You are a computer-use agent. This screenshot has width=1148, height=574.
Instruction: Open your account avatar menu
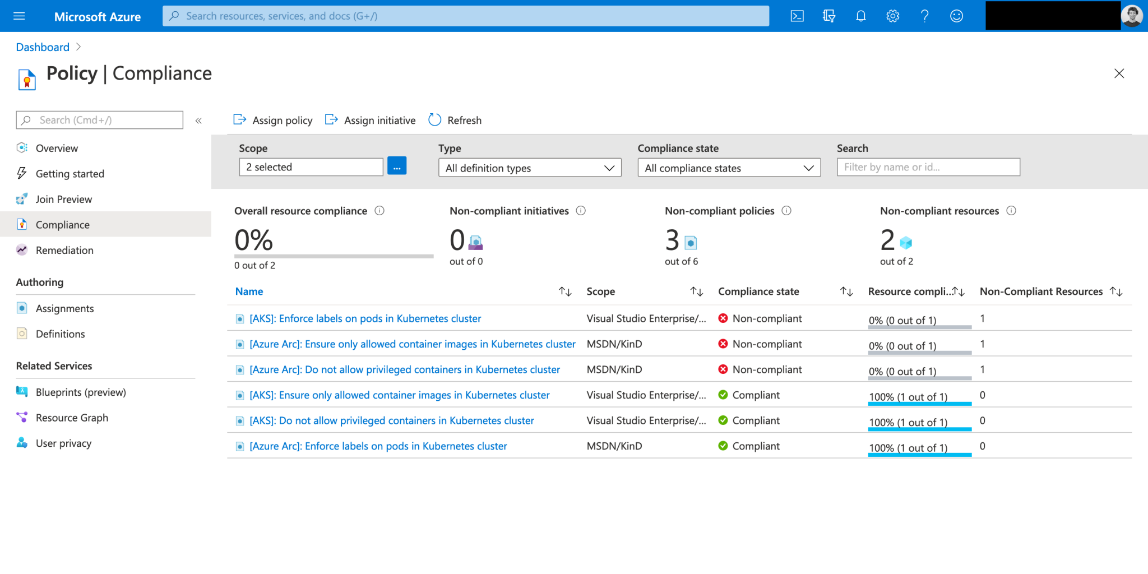click(x=1133, y=15)
